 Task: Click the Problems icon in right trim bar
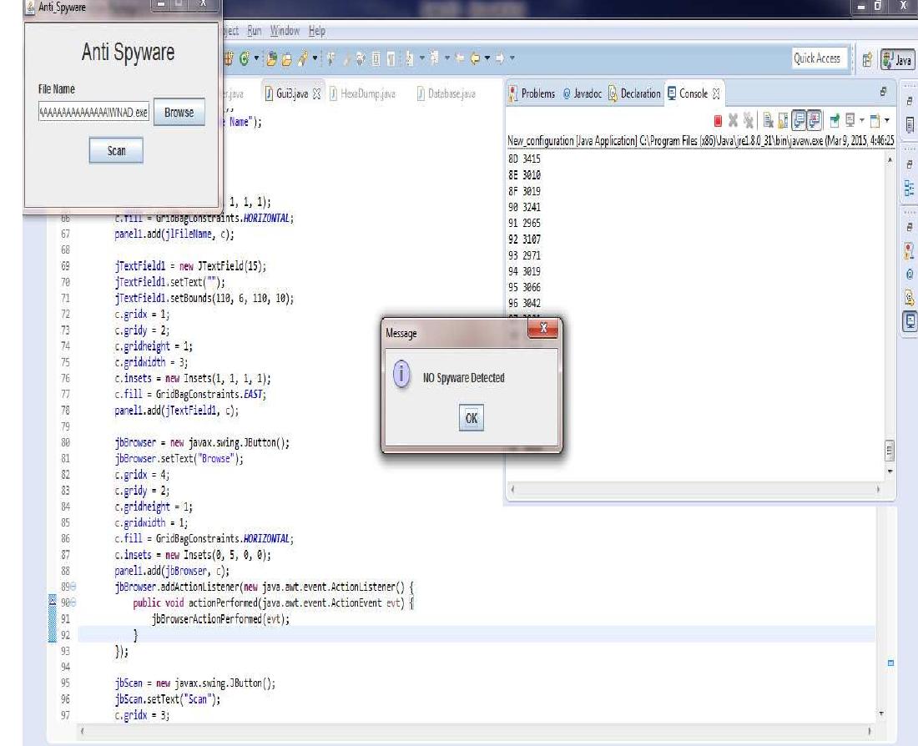coord(909,252)
